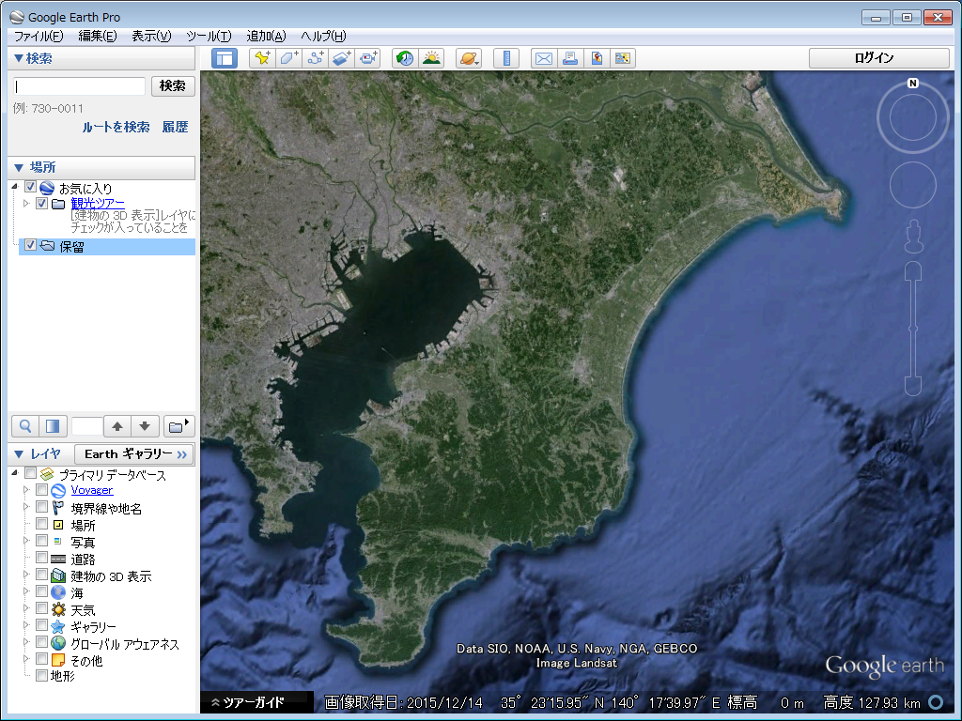This screenshot has height=721, width=962.
Task: Click the ログイン button
Action: [878, 58]
